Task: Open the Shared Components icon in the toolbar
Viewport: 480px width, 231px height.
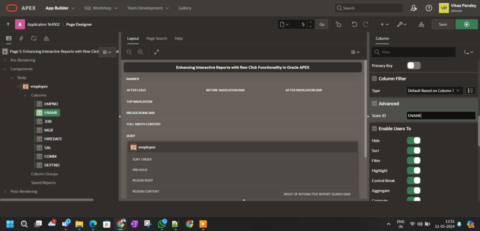Action: [x=421, y=24]
